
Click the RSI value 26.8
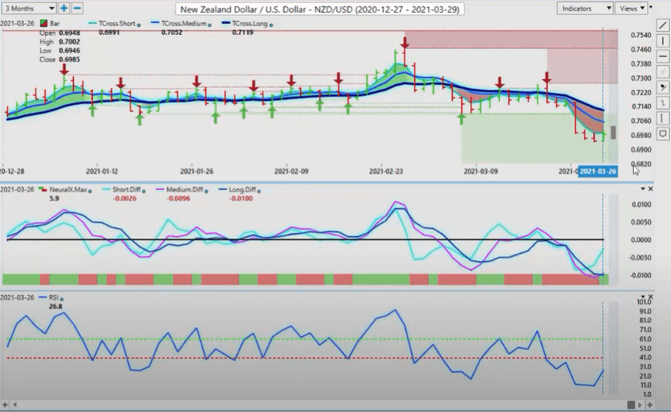point(55,306)
